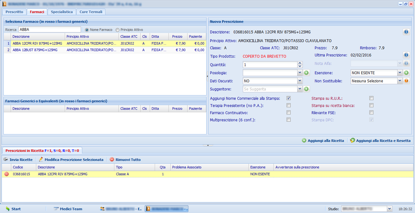The width and height of the screenshot is (415, 213).
Task: Click Problema Associato column header
Action: point(209,167)
